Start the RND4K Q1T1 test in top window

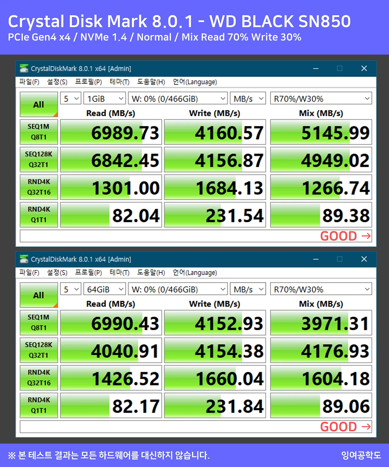coord(39,215)
